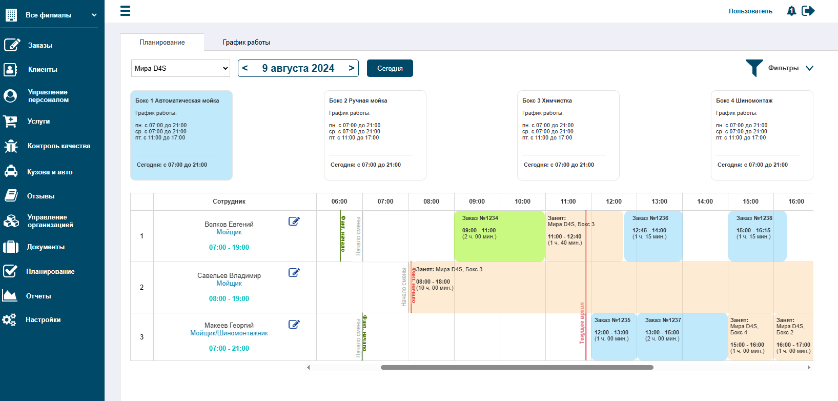Click the horizontal timeline scrollbar
Screen dimensions: 838x401
pyautogui.click(x=517, y=367)
